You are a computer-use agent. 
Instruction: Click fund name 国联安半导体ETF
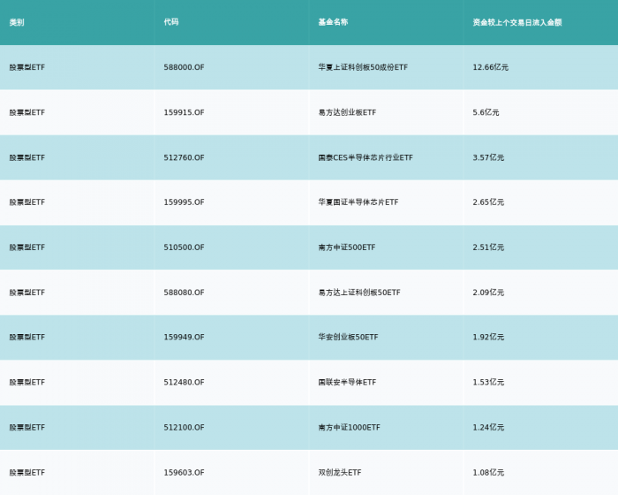[347, 382]
